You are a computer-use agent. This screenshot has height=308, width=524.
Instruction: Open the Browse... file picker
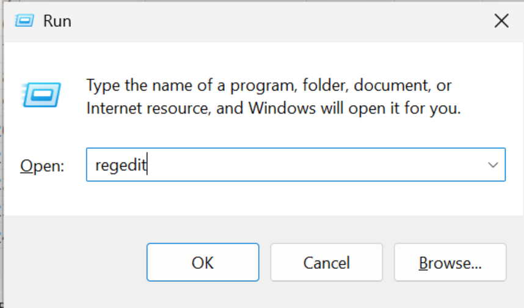[x=449, y=263]
